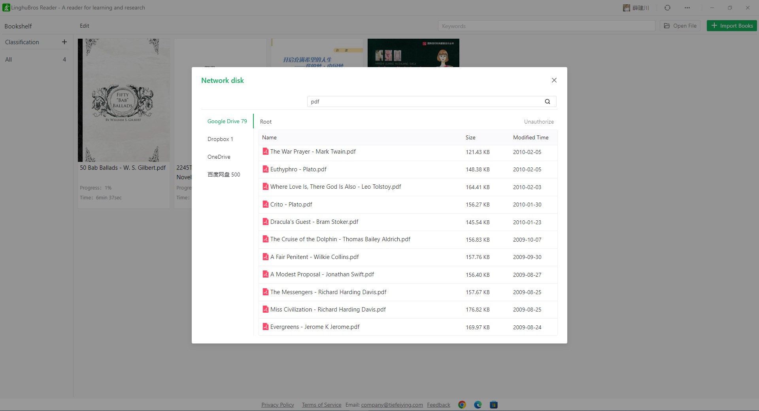
Task: Open the three-dots more options menu
Action: [x=687, y=8]
